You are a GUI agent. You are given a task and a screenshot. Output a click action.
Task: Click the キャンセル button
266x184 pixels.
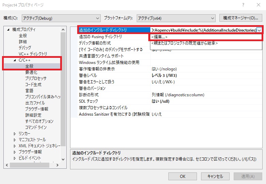(x=215, y=177)
